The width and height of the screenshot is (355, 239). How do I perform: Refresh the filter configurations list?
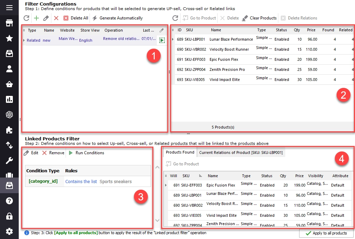pos(26,18)
